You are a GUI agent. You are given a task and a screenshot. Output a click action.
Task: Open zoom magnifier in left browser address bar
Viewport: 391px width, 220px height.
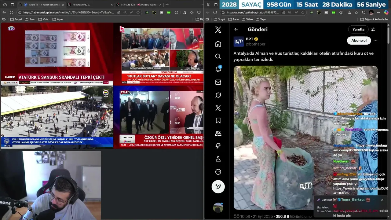(x=125, y=13)
